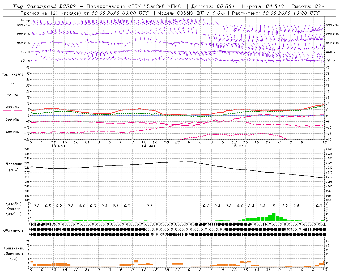Click the Облачность cloud cover label
340x272 pixels.
pos(14,231)
